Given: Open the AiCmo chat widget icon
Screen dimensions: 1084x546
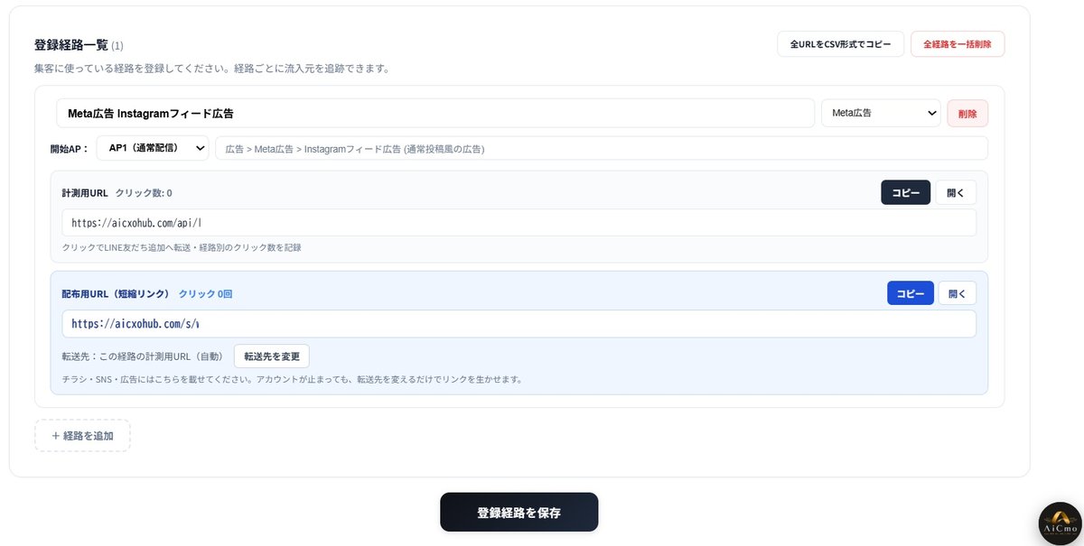Looking at the screenshot, I should [1060, 523].
